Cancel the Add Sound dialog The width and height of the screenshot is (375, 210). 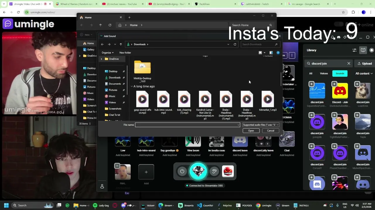(x=271, y=131)
